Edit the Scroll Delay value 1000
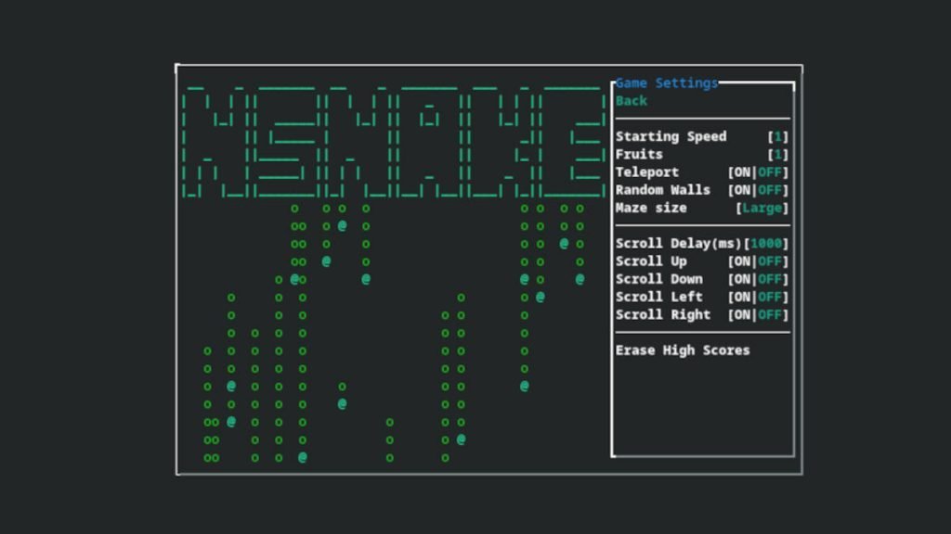 [x=765, y=244]
